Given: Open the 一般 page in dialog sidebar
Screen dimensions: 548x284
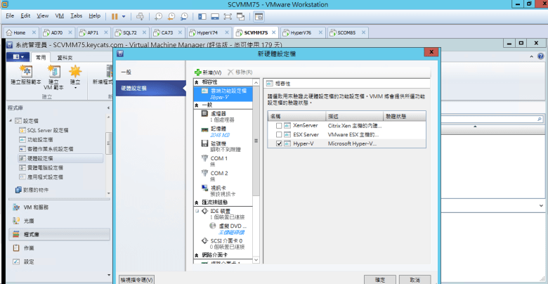Looking at the screenshot, I should tap(126, 72).
